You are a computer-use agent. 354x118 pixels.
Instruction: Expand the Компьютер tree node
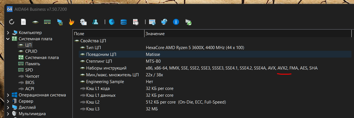[x=8, y=33]
